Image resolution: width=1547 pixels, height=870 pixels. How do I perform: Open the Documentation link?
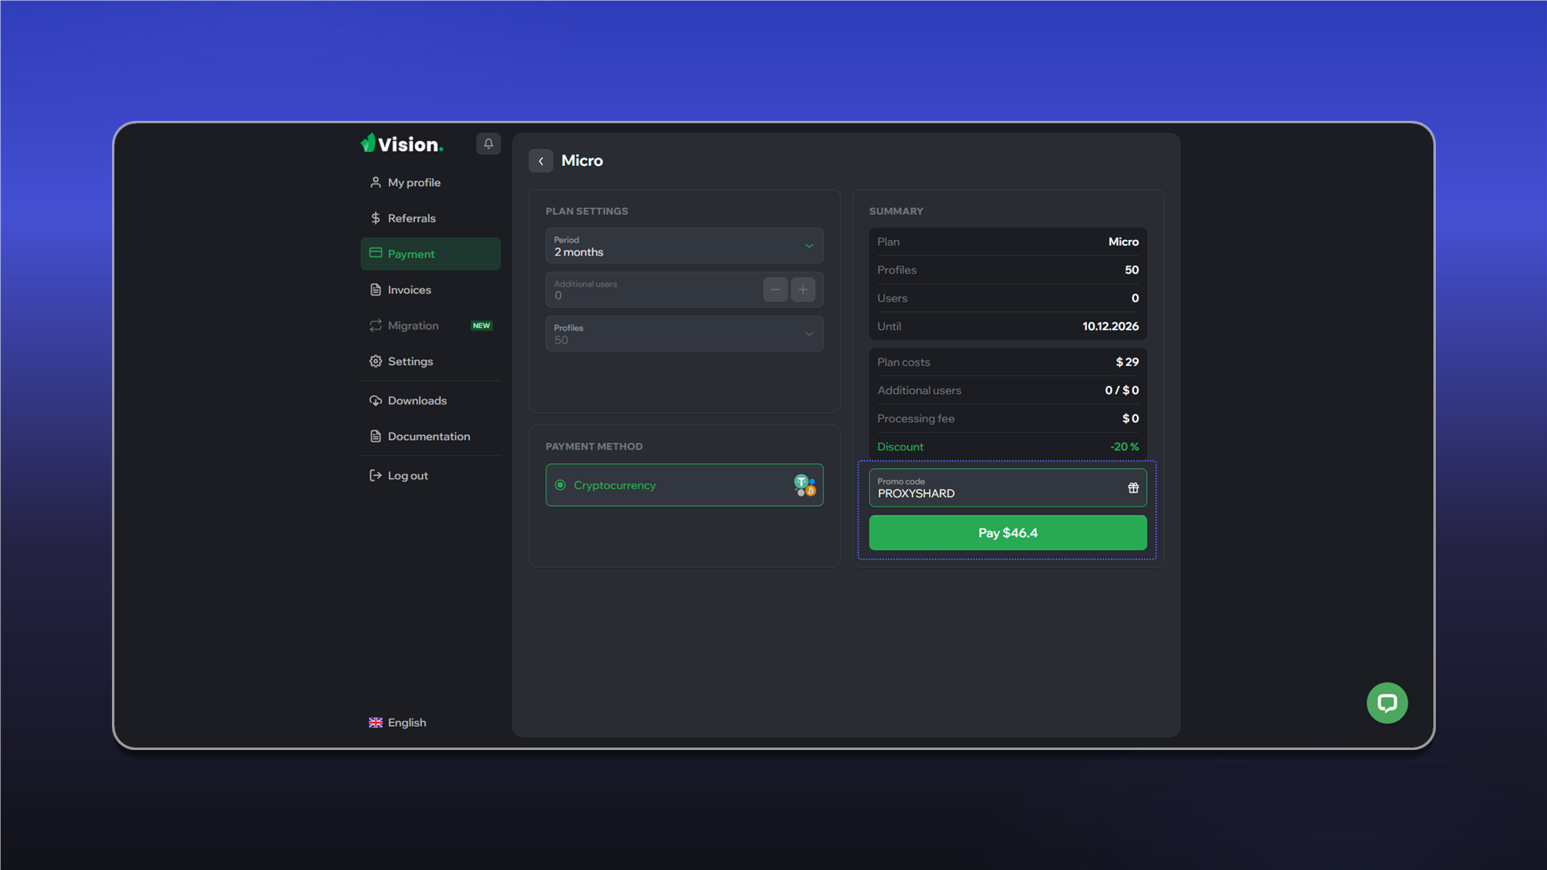(430, 437)
